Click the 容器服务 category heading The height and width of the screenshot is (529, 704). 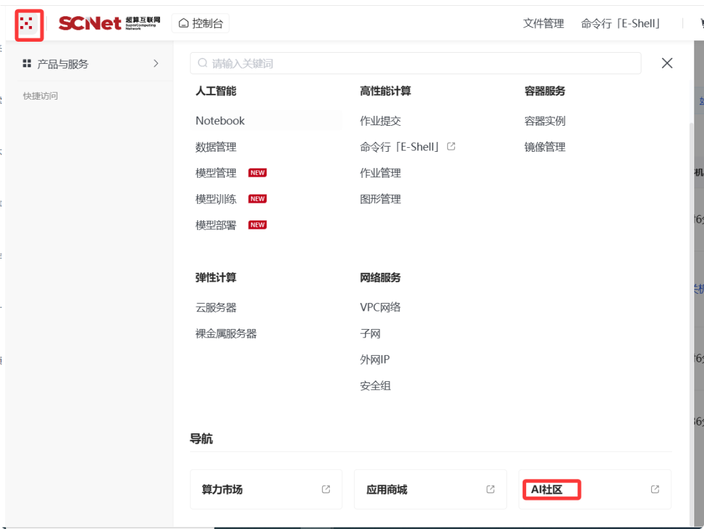coord(544,91)
